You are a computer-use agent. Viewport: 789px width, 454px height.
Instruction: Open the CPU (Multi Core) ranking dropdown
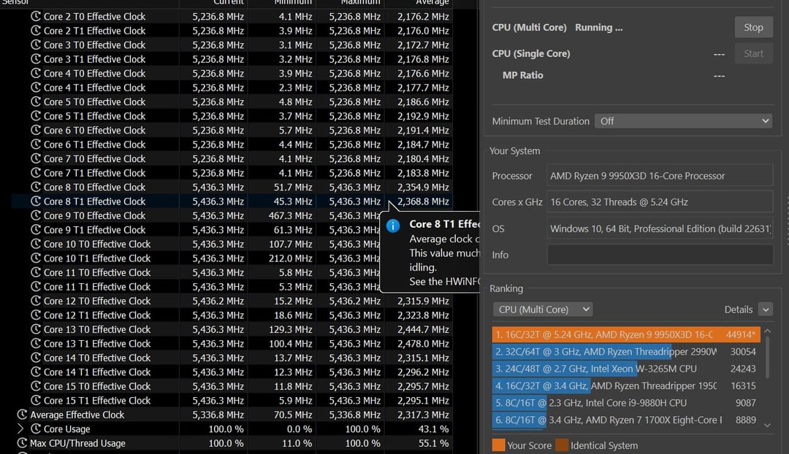[x=542, y=309]
